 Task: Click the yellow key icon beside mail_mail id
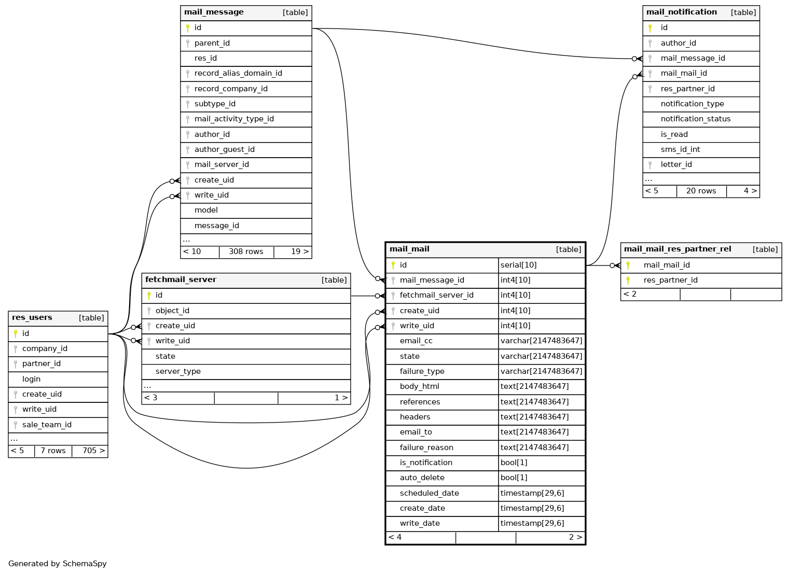[393, 265]
